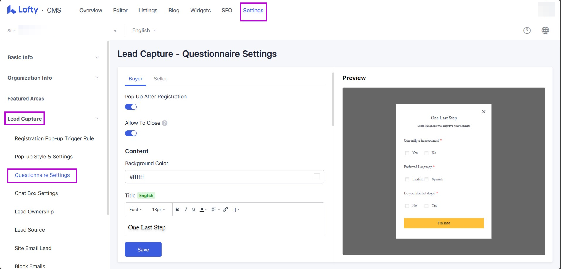
Task: Check the Spanish checkbox in preview
Action: 427,179
